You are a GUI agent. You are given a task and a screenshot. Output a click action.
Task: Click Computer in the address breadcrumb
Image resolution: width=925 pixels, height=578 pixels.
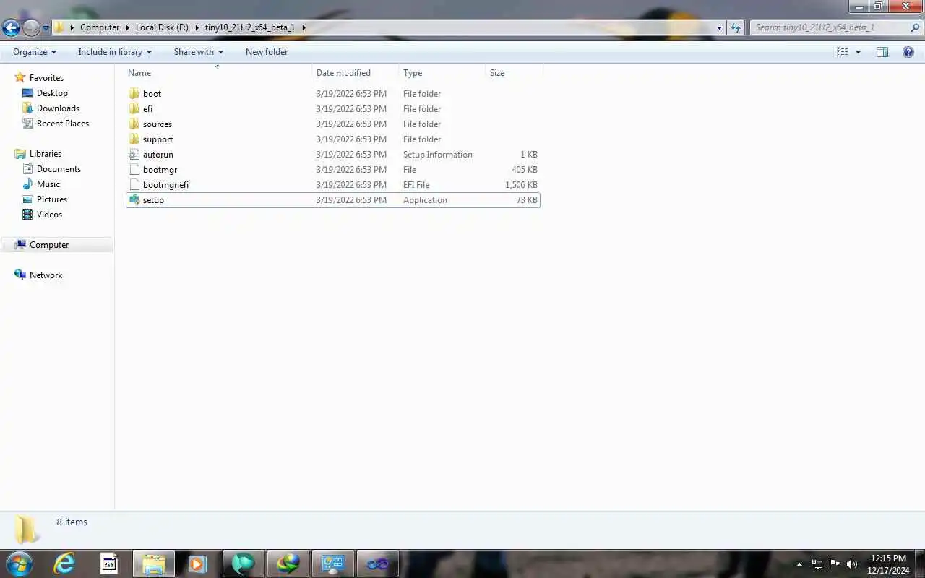[x=100, y=27]
